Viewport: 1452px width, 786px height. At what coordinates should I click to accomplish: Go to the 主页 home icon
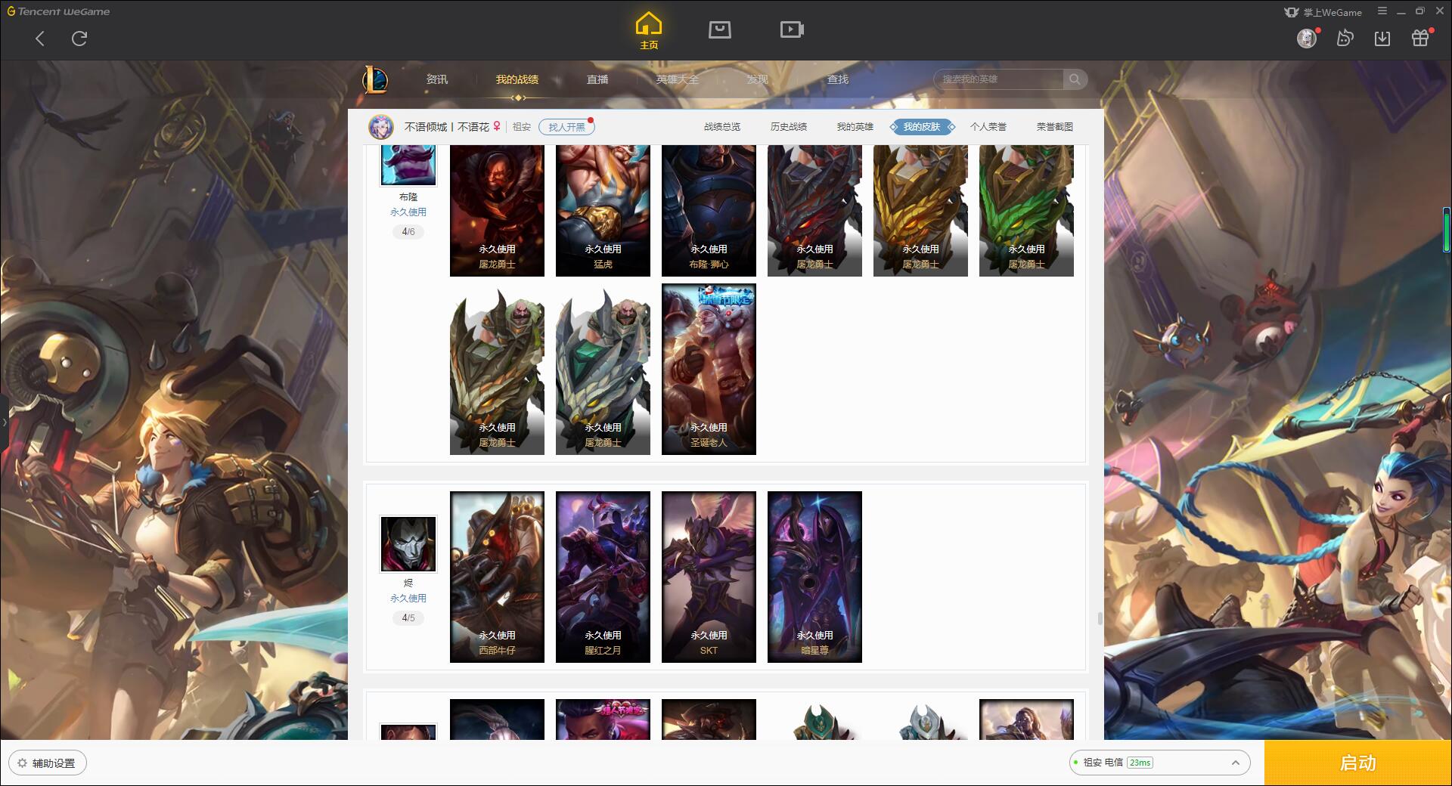[x=649, y=31]
